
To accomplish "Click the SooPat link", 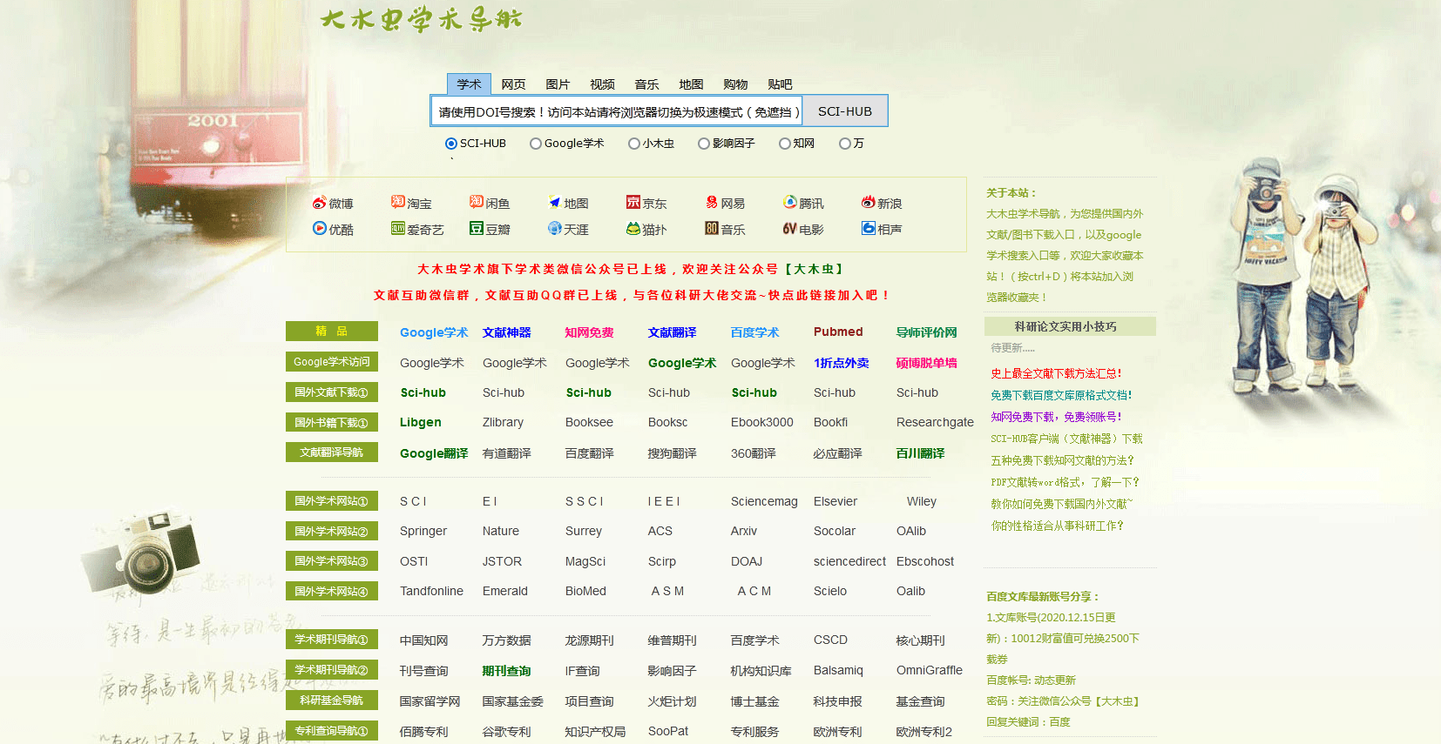I will point(668,731).
